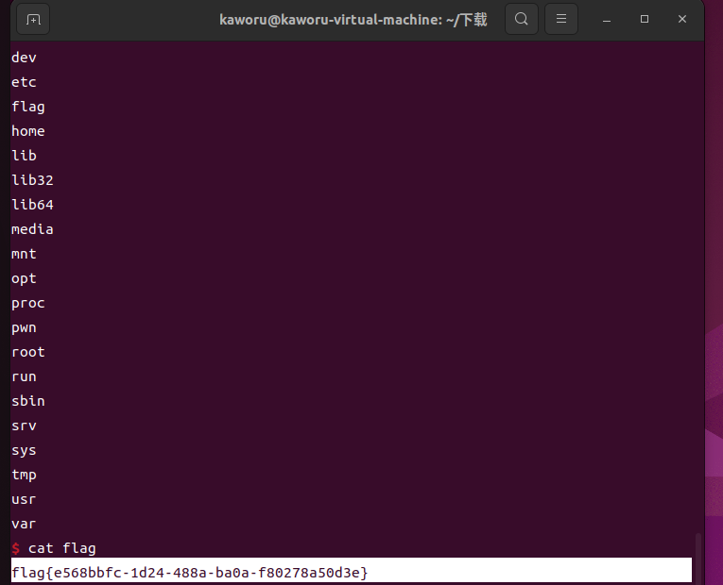Click the terminal window title text
Viewport: 723px width, 585px height.
tap(353, 19)
